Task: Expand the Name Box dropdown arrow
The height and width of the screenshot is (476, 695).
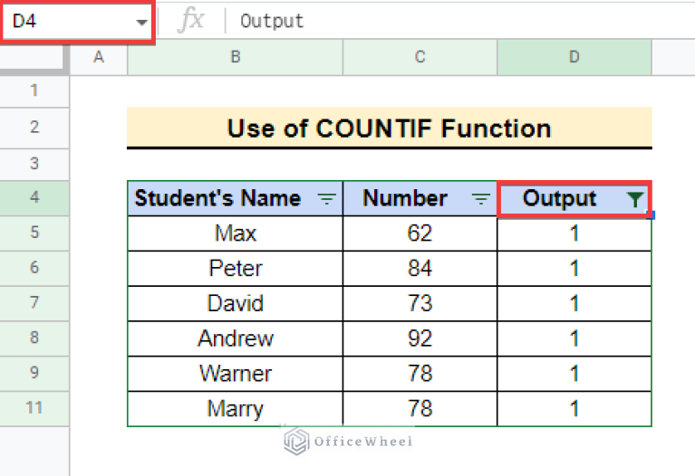Action: click(x=142, y=22)
